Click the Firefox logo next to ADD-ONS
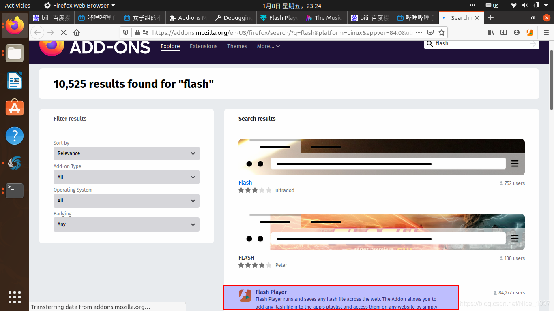The height and width of the screenshot is (311, 554). click(52, 47)
